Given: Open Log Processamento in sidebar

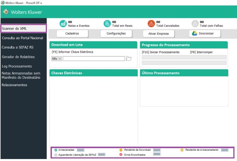Looking at the screenshot, I should [x=17, y=66].
